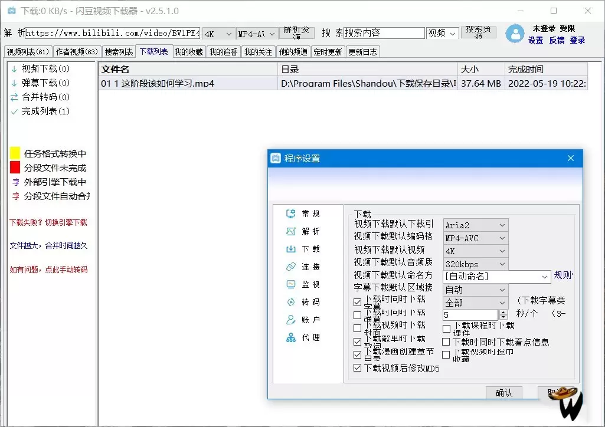
Task: Open 视频 search type dropdown in toolbar
Action: (x=443, y=34)
